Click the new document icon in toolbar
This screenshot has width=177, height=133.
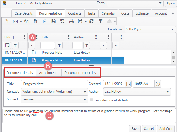tap(6, 21)
